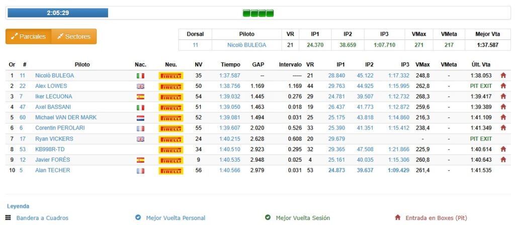Open Nicolò BULEGA rider link in table

pos(54,75)
